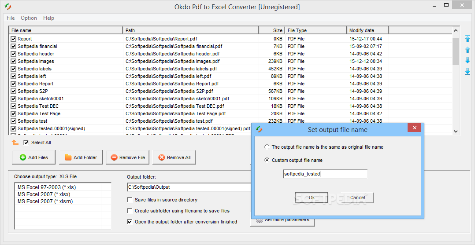Uncheck the Softpedia images checkbox
Viewport: 475px width, 245px height.
[13, 61]
